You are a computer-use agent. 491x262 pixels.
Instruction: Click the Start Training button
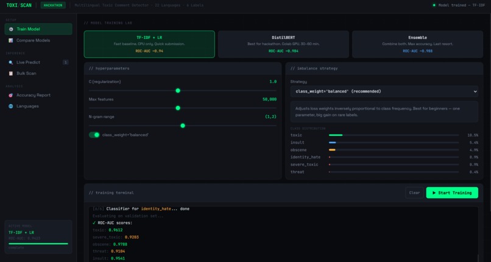[x=452, y=193]
